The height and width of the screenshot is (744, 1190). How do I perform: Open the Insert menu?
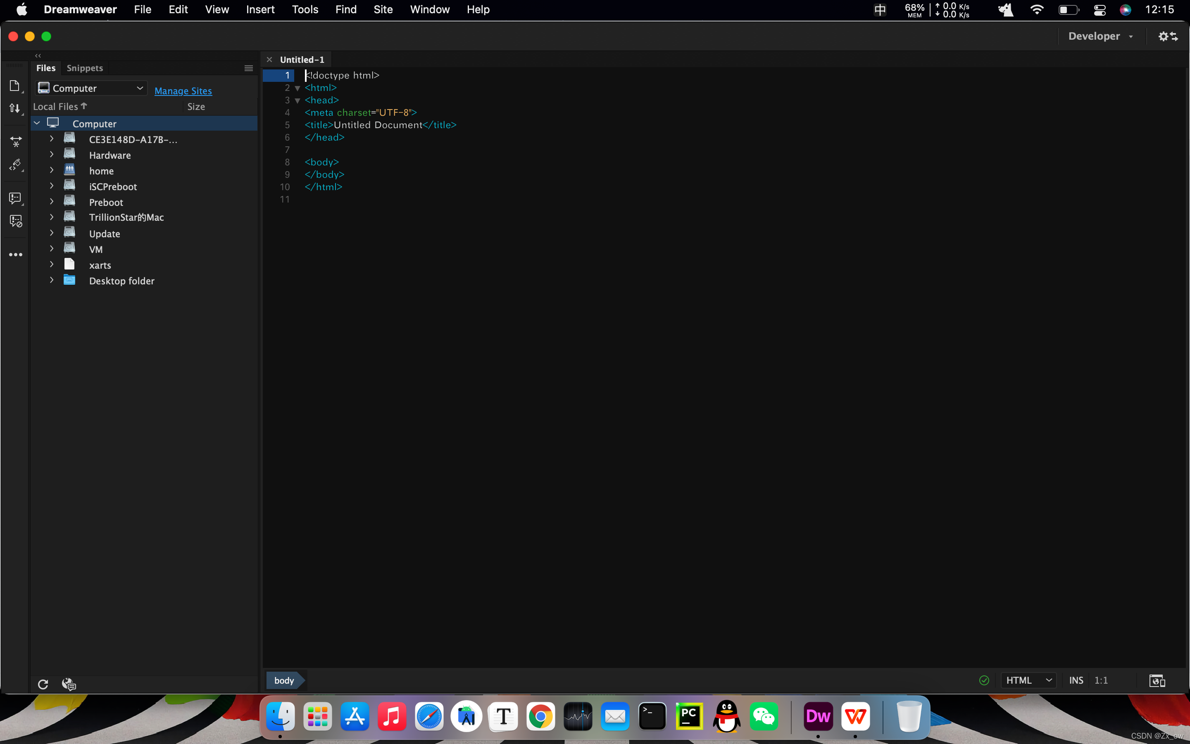[260, 10]
